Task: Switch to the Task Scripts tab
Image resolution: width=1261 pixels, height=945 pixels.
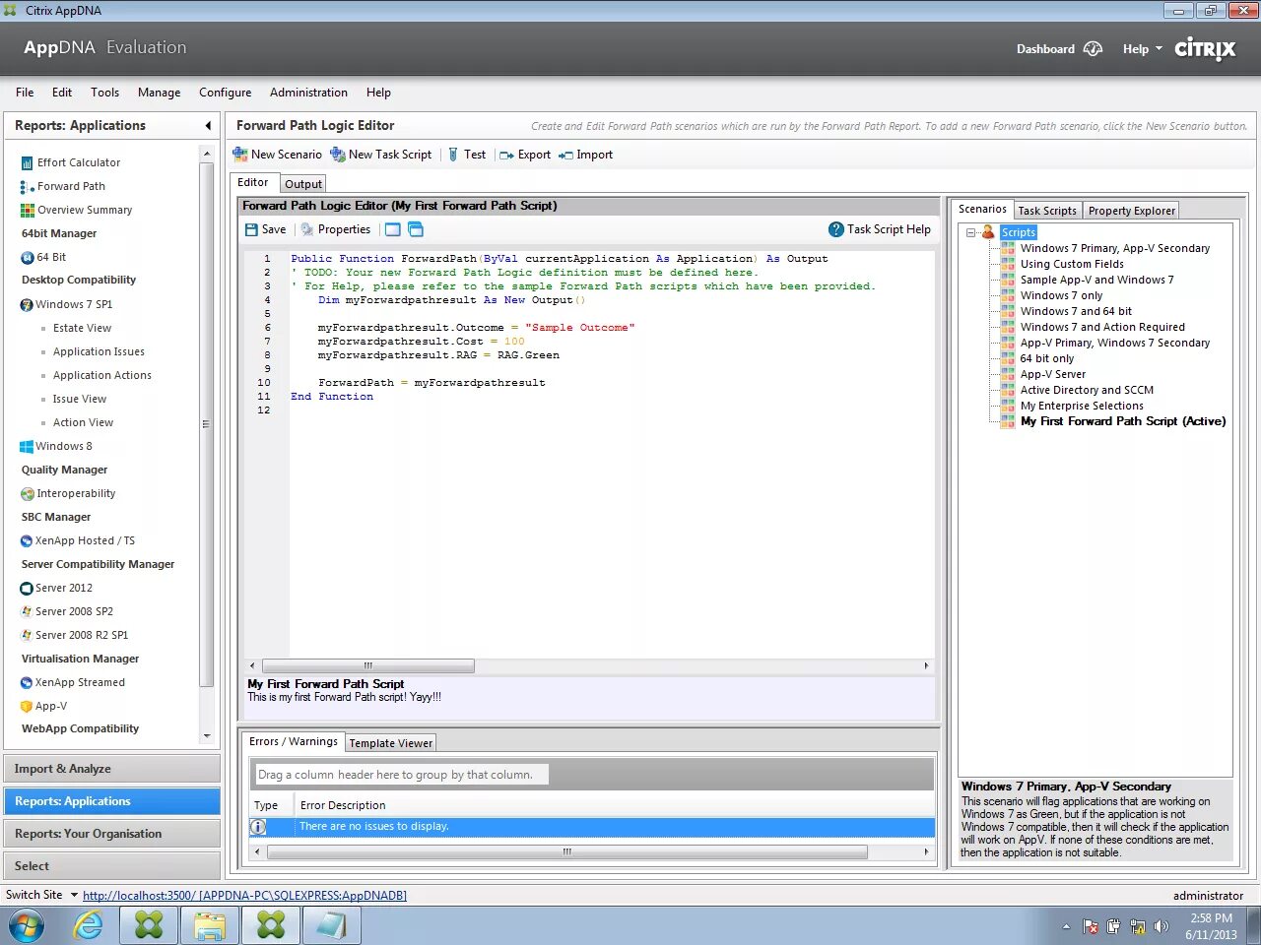Action: coord(1047,211)
